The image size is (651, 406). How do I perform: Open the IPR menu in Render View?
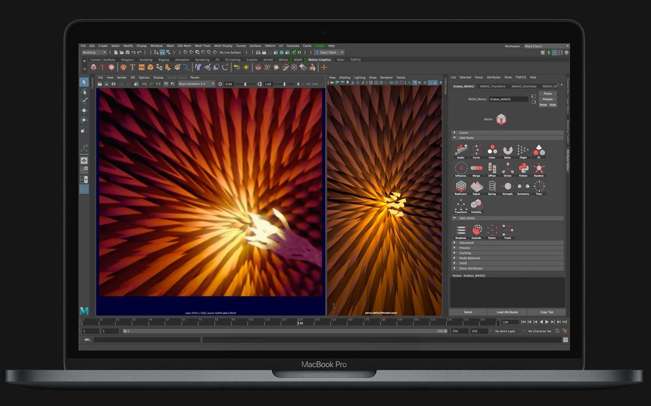133,78
